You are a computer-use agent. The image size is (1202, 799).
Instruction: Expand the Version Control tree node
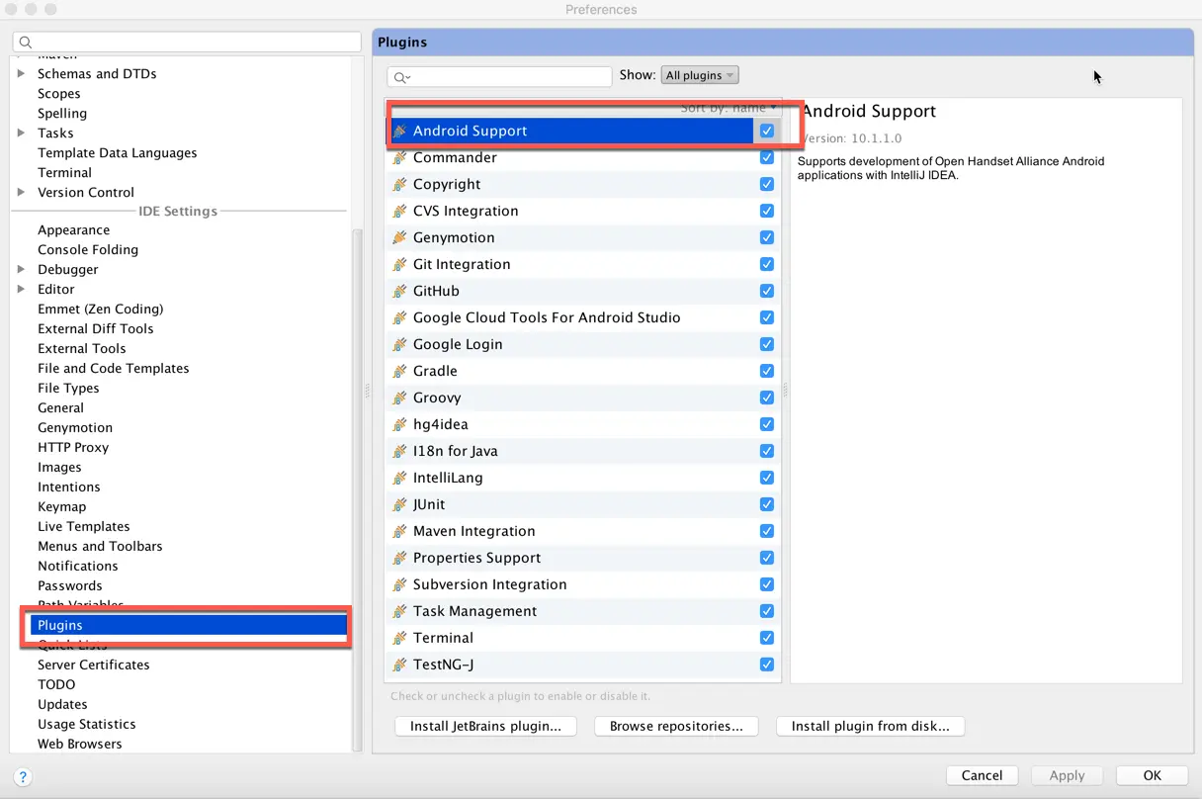[x=21, y=192]
